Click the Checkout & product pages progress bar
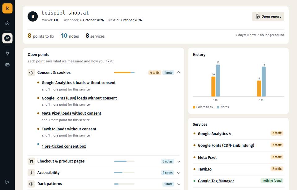Screen dimensions: 297x190 pyautogui.click(x=124, y=161)
